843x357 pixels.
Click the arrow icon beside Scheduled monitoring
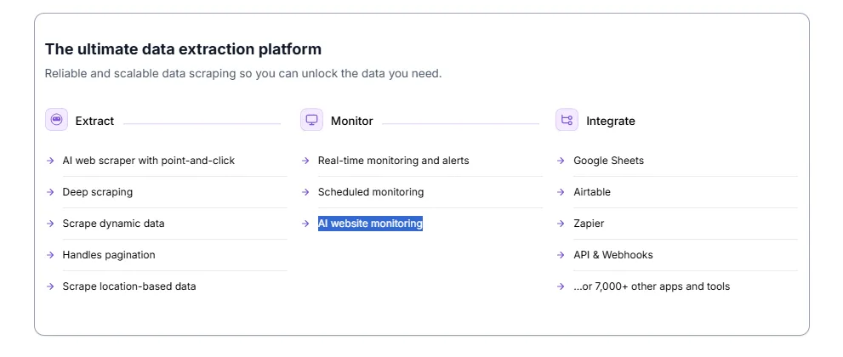306,191
